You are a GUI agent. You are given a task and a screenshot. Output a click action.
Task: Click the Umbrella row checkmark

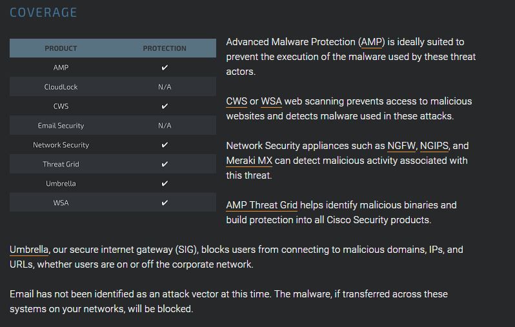165,184
